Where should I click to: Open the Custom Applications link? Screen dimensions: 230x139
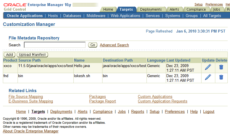pyautogui.click(x=155, y=96)
